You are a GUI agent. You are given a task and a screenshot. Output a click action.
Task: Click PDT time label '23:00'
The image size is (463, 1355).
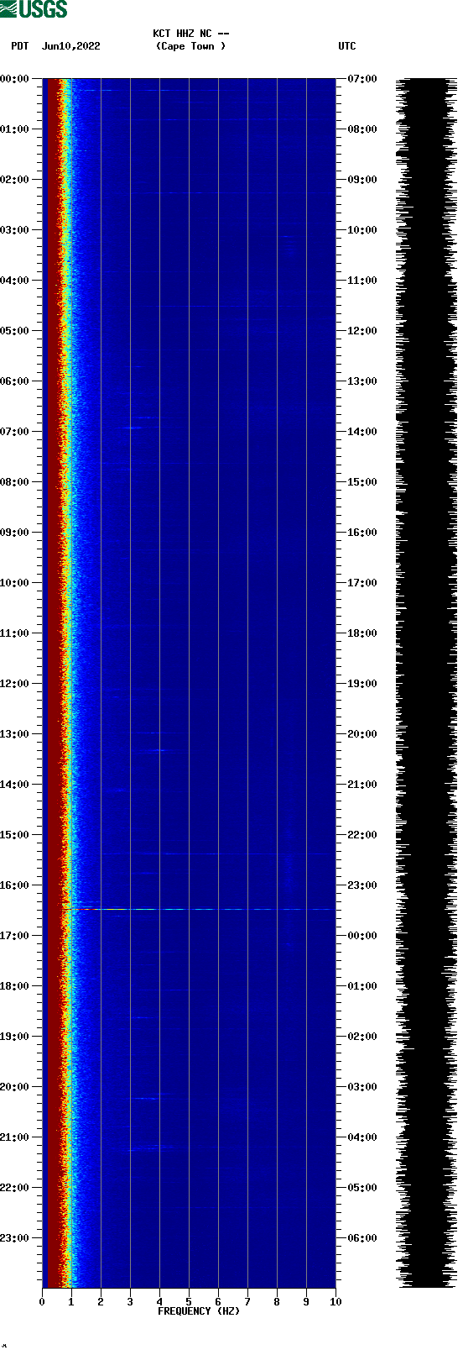click(15, 1238)
